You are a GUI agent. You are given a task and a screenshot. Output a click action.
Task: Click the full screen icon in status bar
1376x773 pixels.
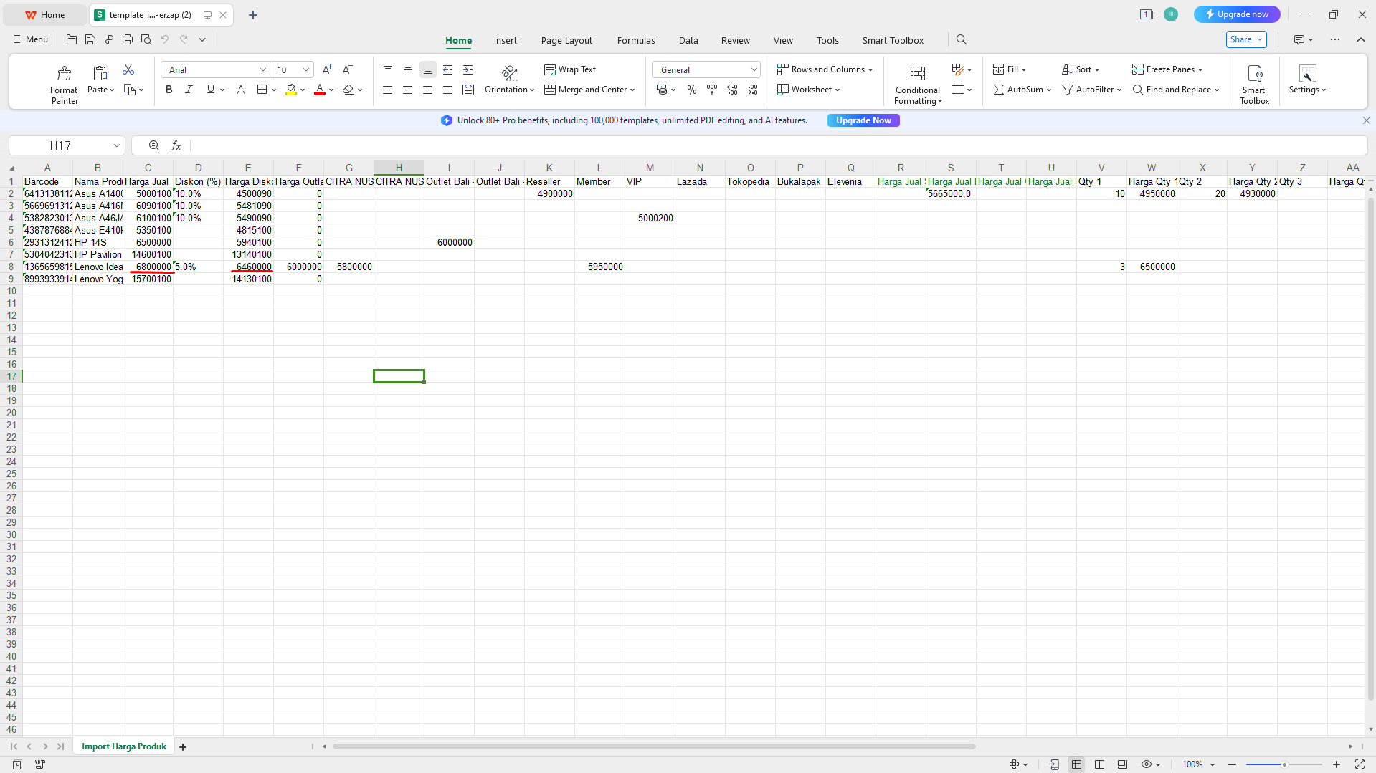click(1360, 764)
